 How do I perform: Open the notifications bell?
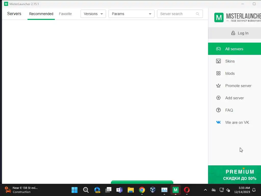click(254, 190)
